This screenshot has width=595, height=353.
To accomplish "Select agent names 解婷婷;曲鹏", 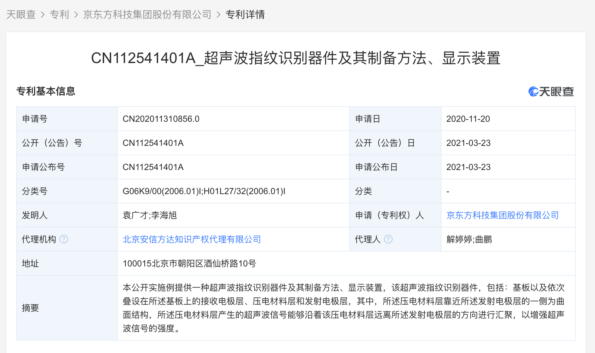I will point(470,239).
